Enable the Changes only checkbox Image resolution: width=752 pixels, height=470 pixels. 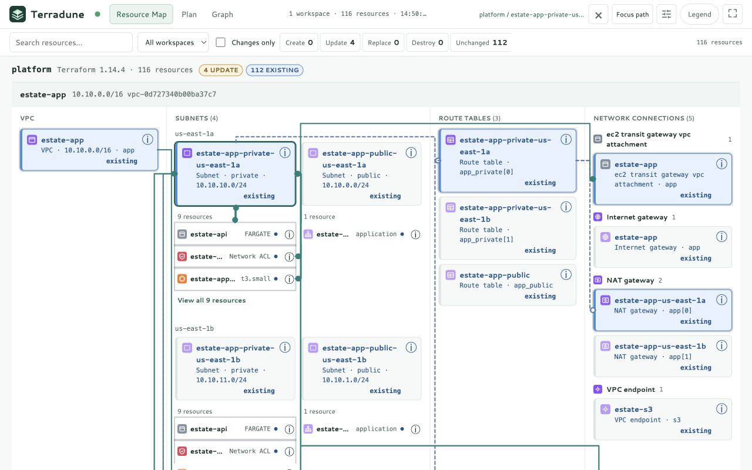coord(221,42)
